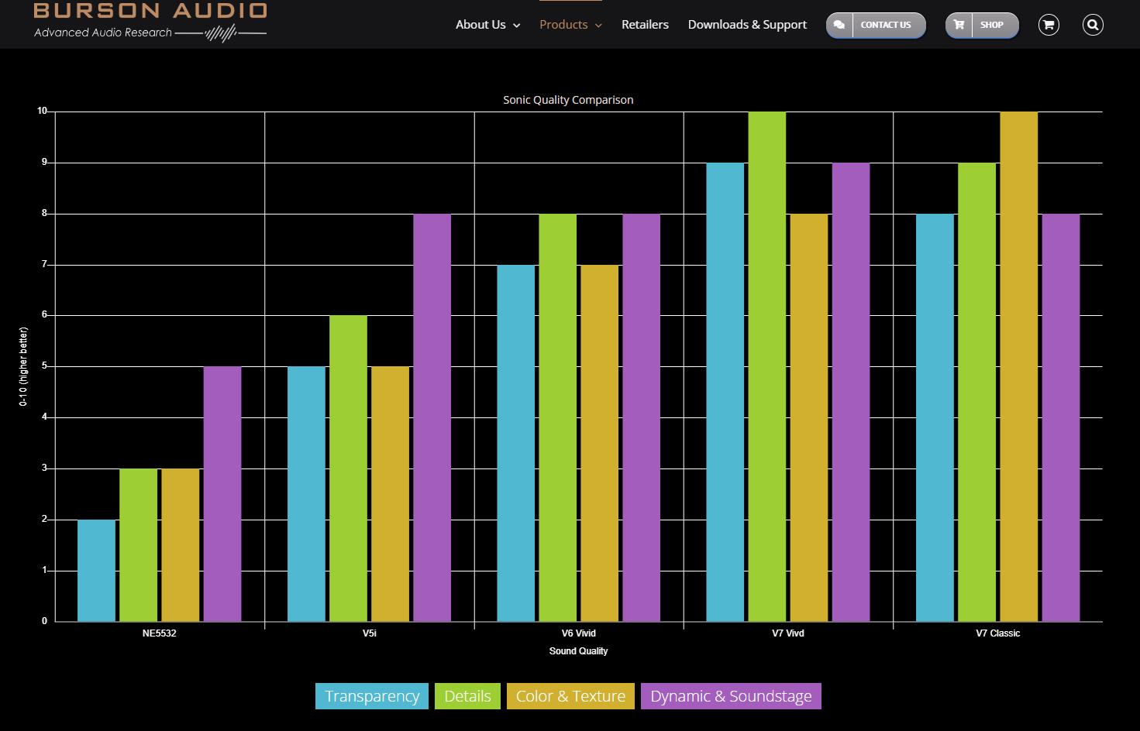Click the green Details bar for NE5532
Viewport: 1140px width, 731px height.
138,545
